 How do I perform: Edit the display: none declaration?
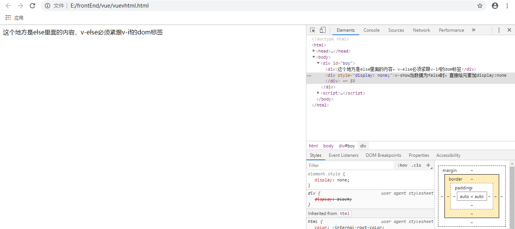332,180
